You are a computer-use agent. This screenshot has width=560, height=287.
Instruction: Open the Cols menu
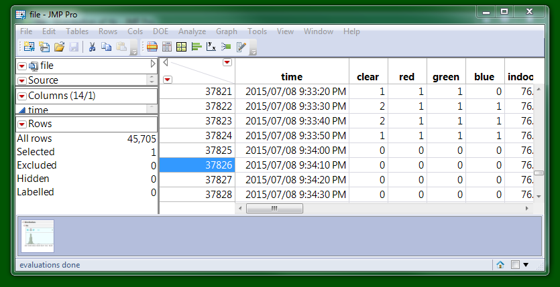135,31
